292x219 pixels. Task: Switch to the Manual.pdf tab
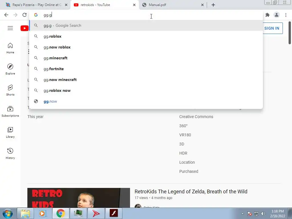click(173, 5)
